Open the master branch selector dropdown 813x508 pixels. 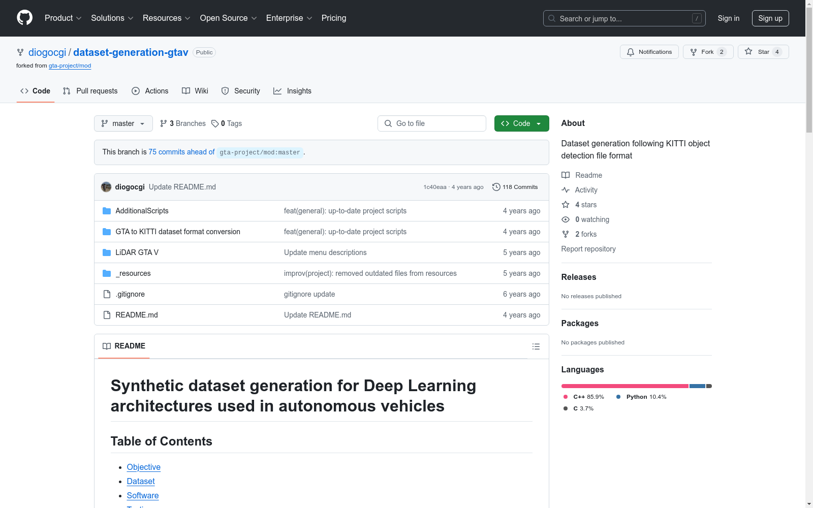point(123,123)
